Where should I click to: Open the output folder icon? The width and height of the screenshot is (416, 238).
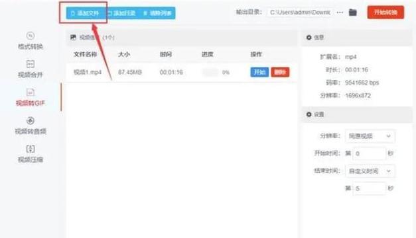(352, 13)
